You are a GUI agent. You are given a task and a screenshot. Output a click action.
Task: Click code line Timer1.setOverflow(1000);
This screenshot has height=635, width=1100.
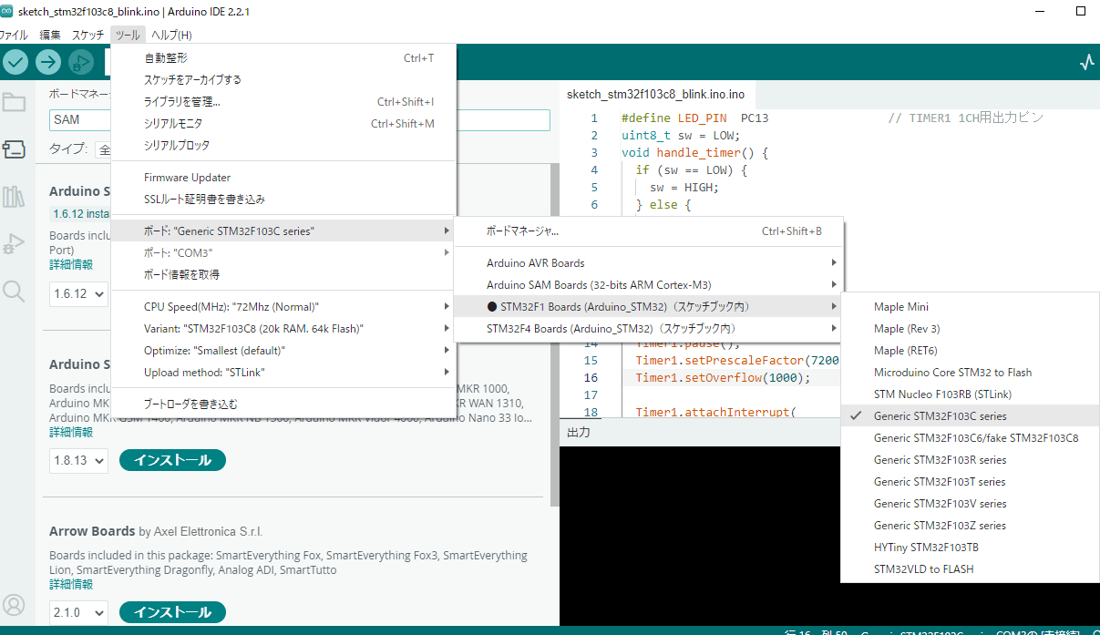[723, 377]
